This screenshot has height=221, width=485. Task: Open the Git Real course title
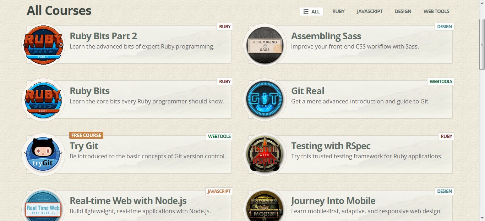pos(307,91)
